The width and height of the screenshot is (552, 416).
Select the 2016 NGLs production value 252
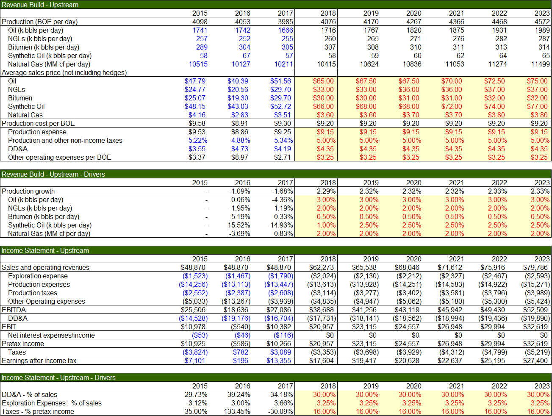coord(244,39)
